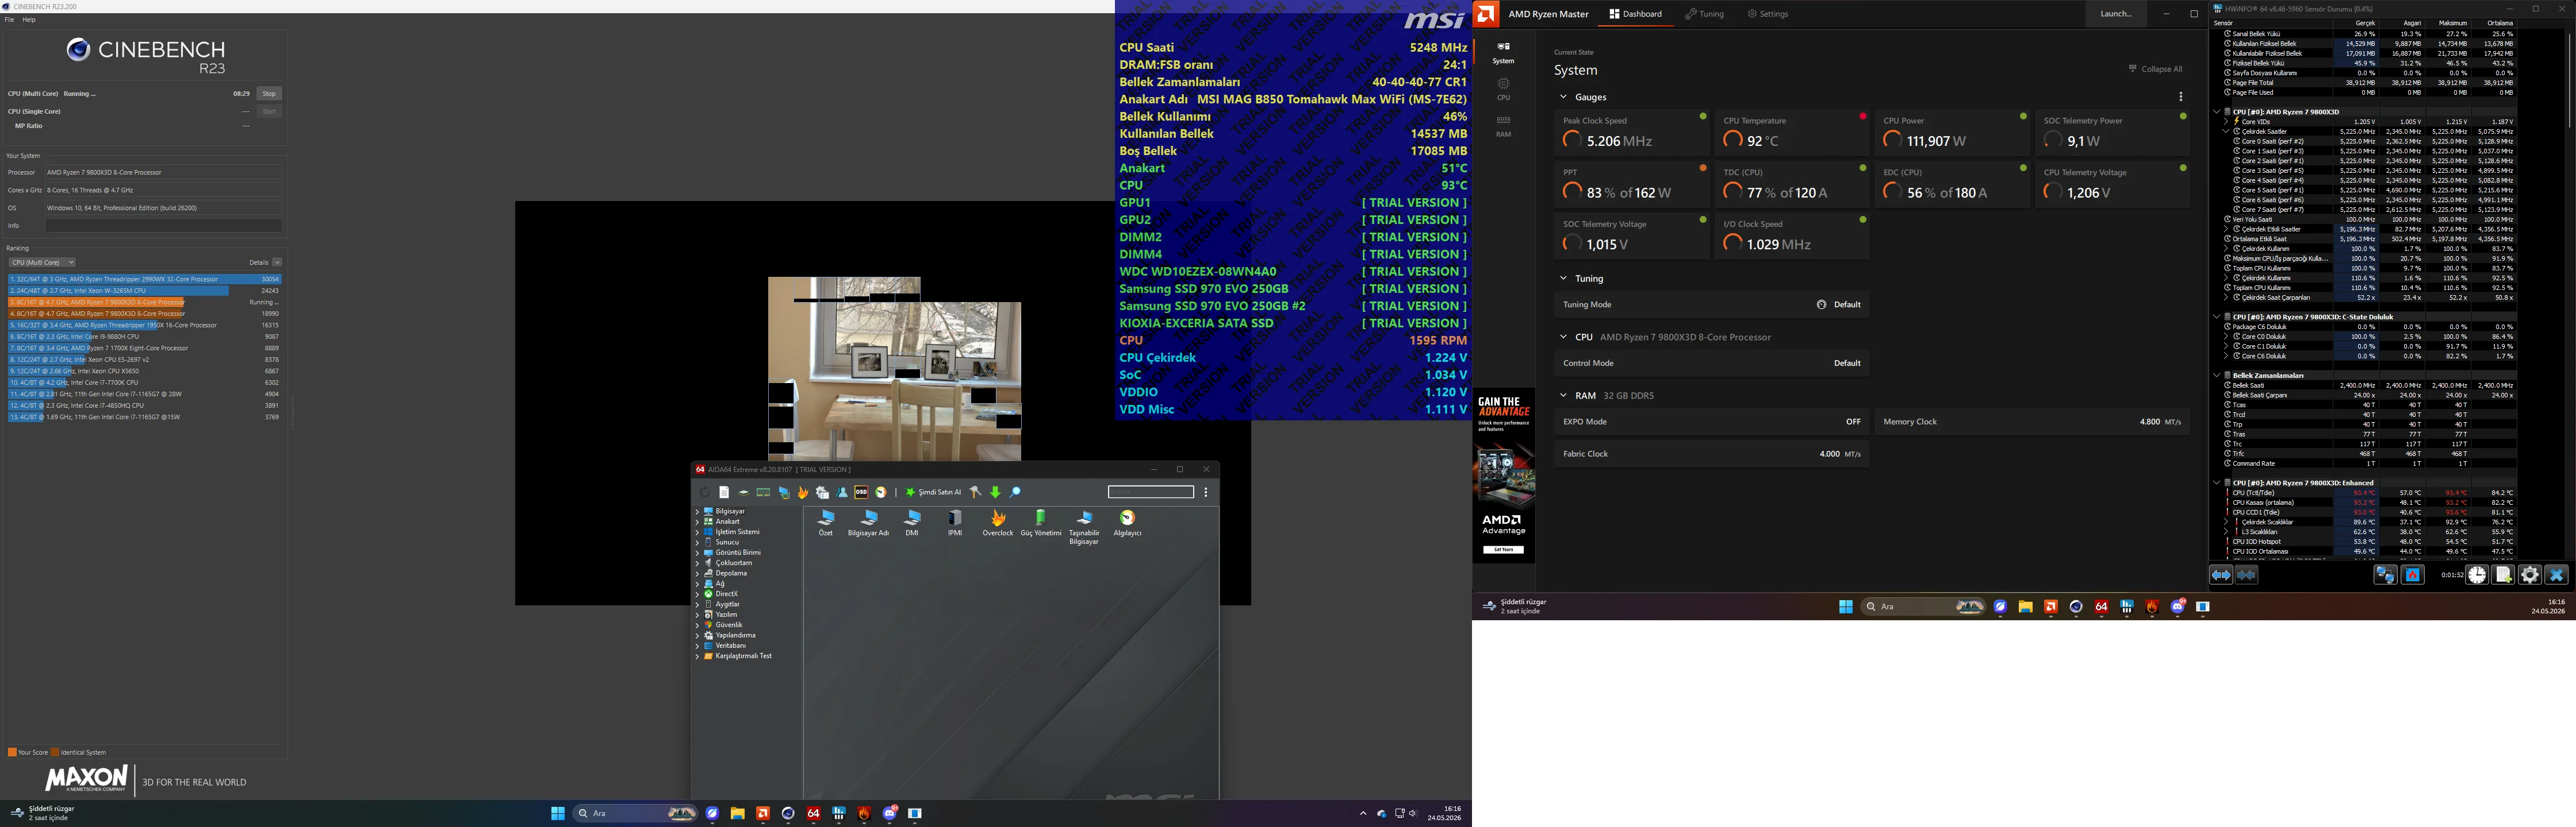Open the DMI icon in AIDA64
This screenshot has height=827, width=2576.
912,523
